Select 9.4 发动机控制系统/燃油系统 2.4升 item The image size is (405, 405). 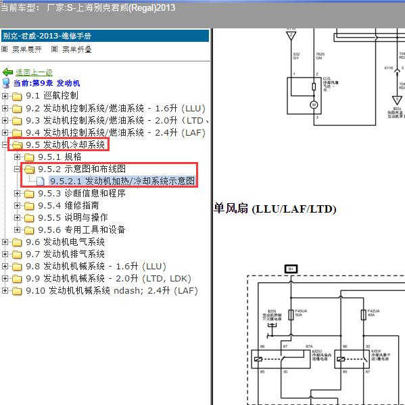116,132
